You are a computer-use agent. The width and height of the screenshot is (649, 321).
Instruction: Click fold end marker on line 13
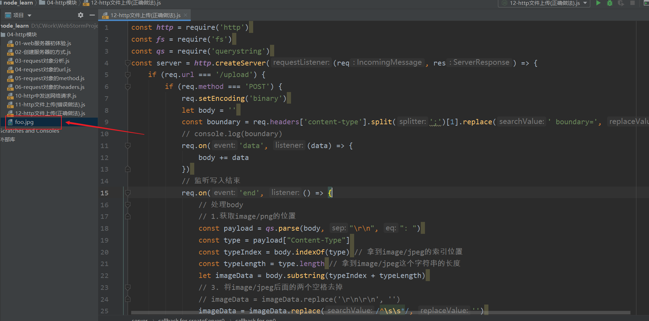128,169
